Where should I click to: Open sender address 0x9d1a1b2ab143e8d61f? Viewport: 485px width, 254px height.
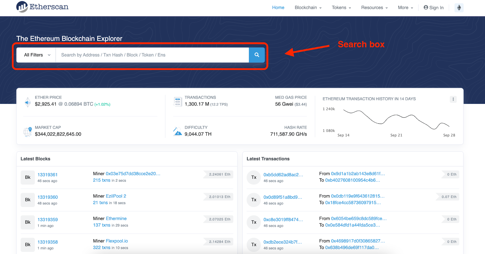(358, 174)
